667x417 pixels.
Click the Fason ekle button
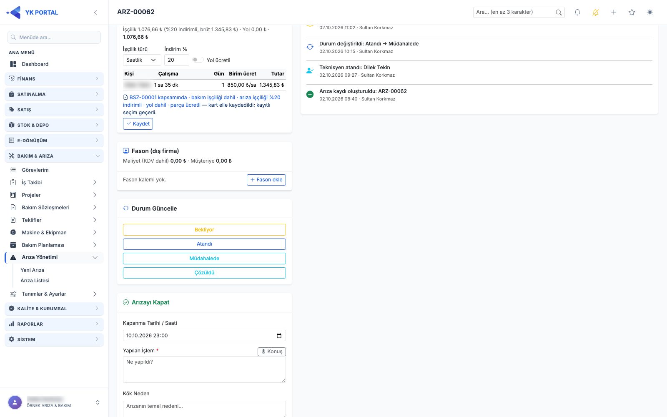tap(266, 180)
